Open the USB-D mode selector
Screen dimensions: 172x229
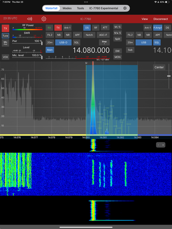coord(63,43)
